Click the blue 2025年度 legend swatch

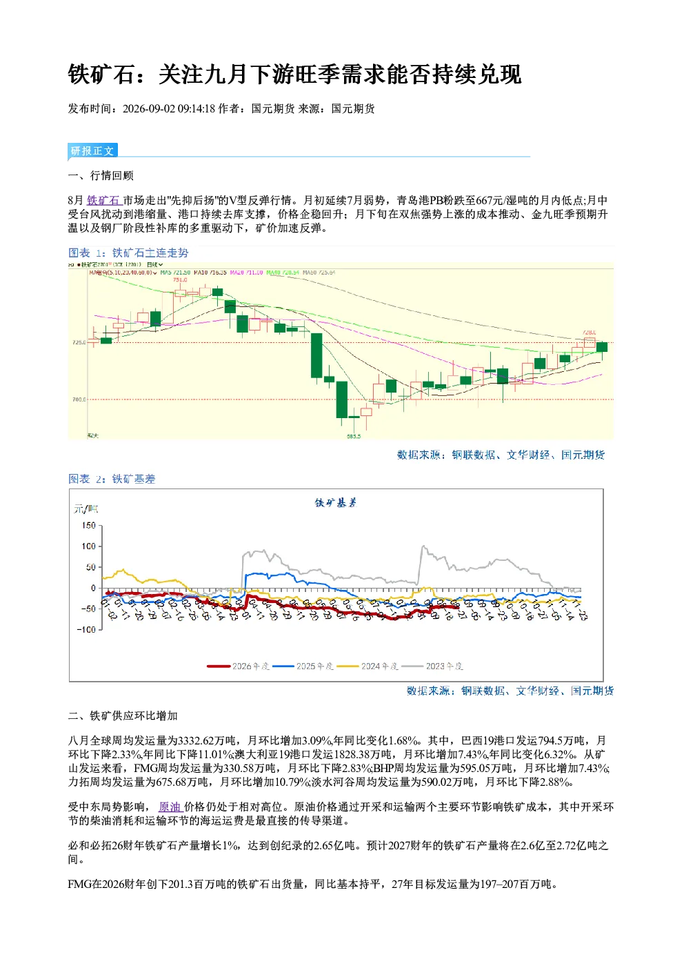pos(283,666)
